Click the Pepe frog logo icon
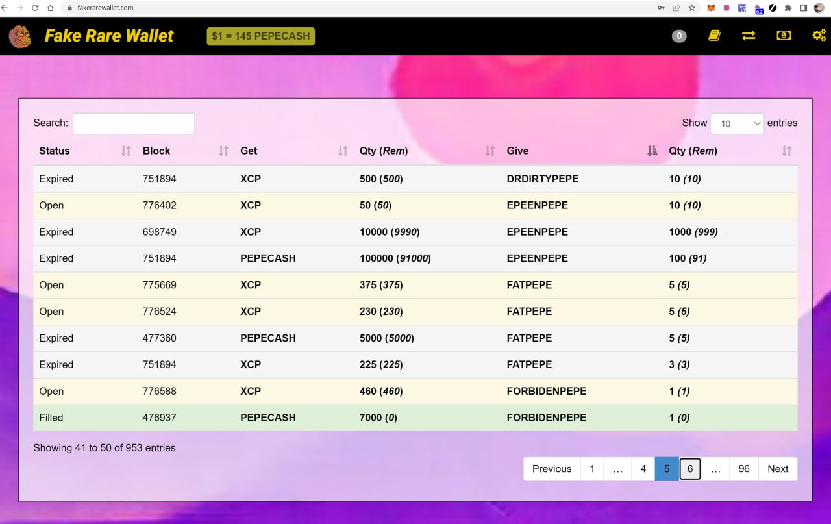This screenshot has height=524, width=831. click(20, 36)
